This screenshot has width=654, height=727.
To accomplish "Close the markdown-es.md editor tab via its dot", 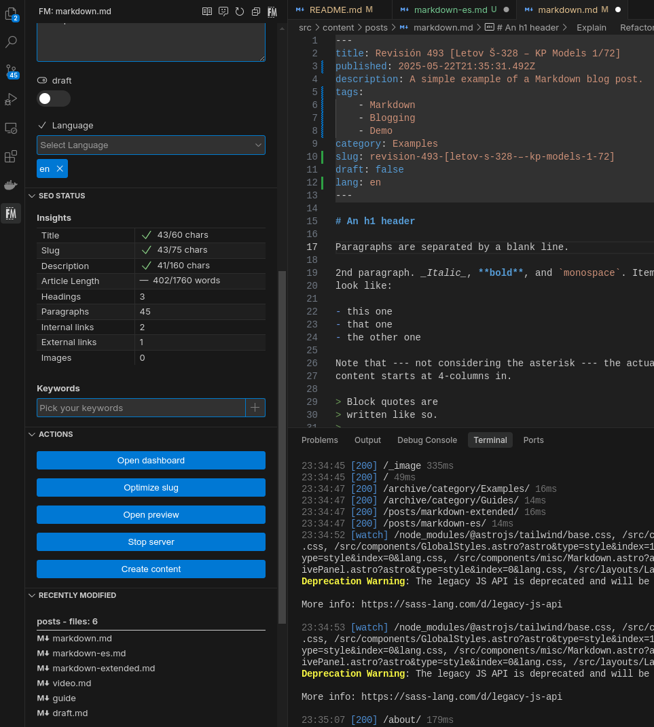I will [506, 10].
